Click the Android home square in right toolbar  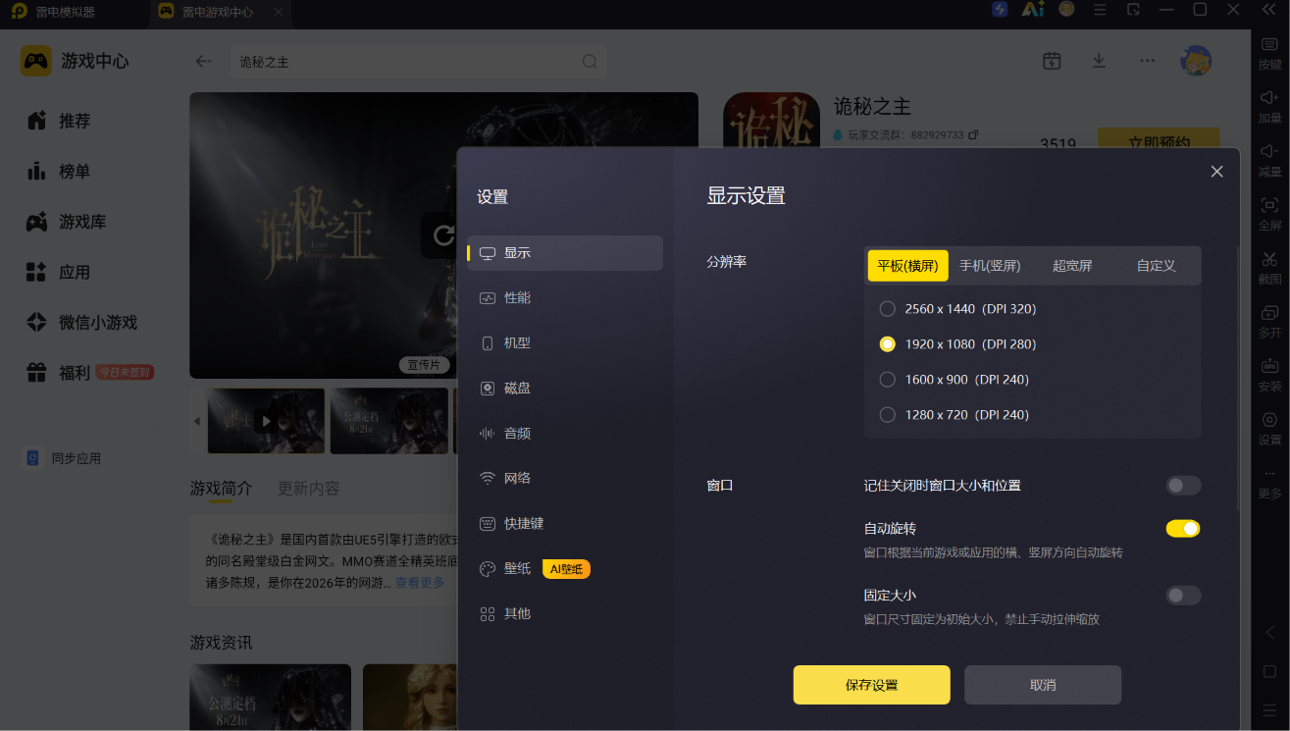1269,672
